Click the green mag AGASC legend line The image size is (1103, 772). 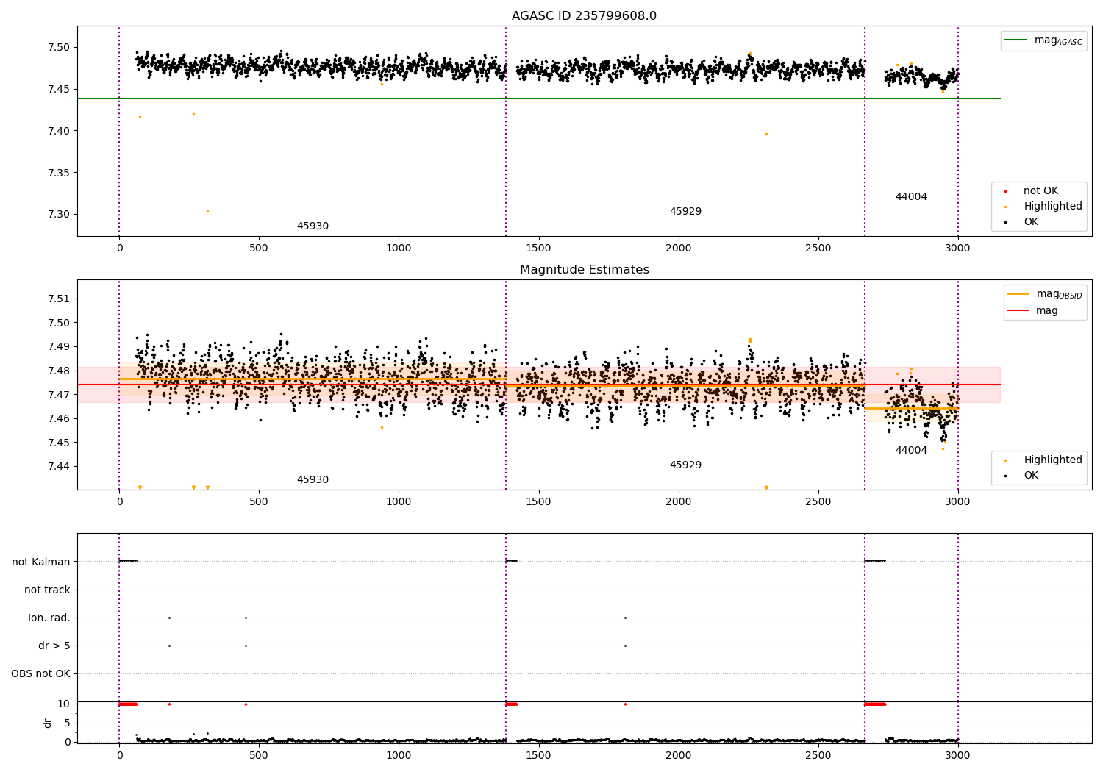tap(1015, 40)
